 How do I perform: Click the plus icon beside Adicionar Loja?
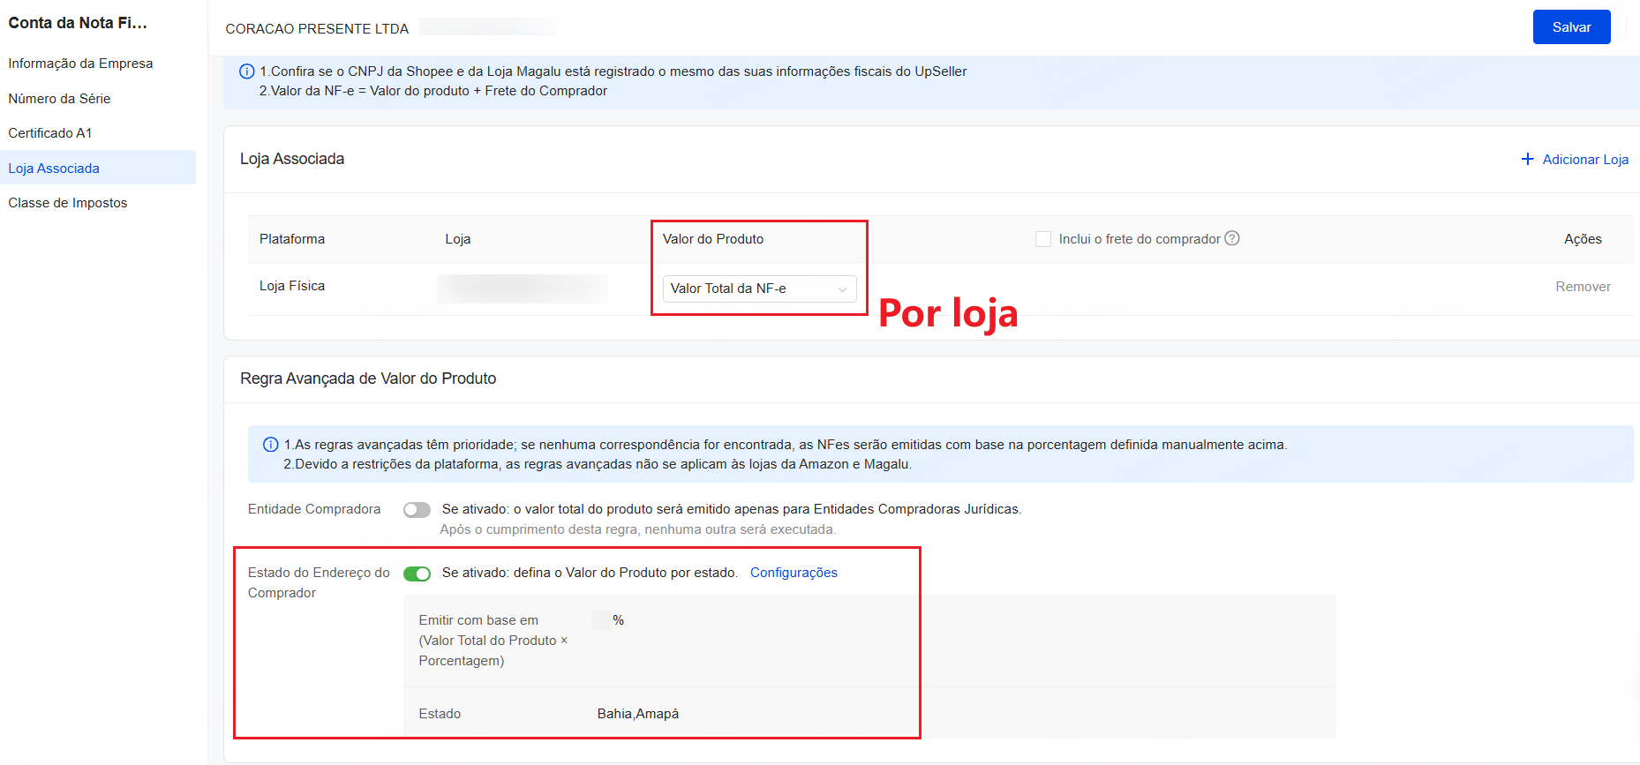1528,159
